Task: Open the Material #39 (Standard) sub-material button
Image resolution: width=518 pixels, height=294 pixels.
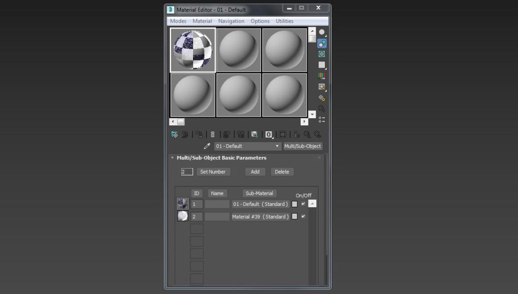Action: (x=260, y=217)
